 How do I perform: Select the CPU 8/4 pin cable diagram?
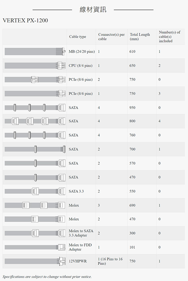[x=35, y=65]
